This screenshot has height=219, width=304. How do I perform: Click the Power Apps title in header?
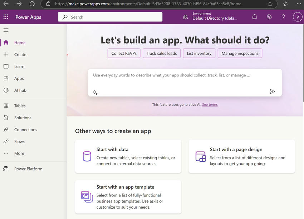(x=28, y=17)
